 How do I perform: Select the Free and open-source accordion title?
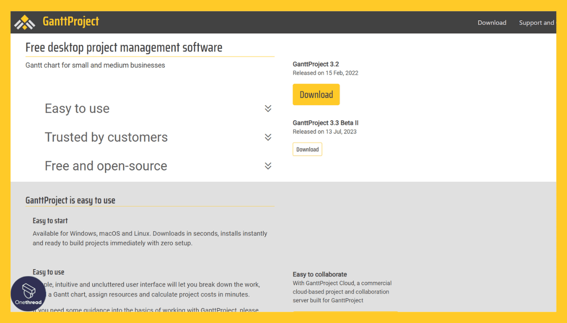pos(106,166)
